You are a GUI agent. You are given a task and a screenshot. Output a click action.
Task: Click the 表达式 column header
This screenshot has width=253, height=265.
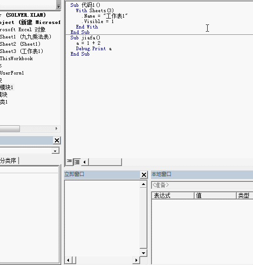pyautogui.click(x=173, y=195)
